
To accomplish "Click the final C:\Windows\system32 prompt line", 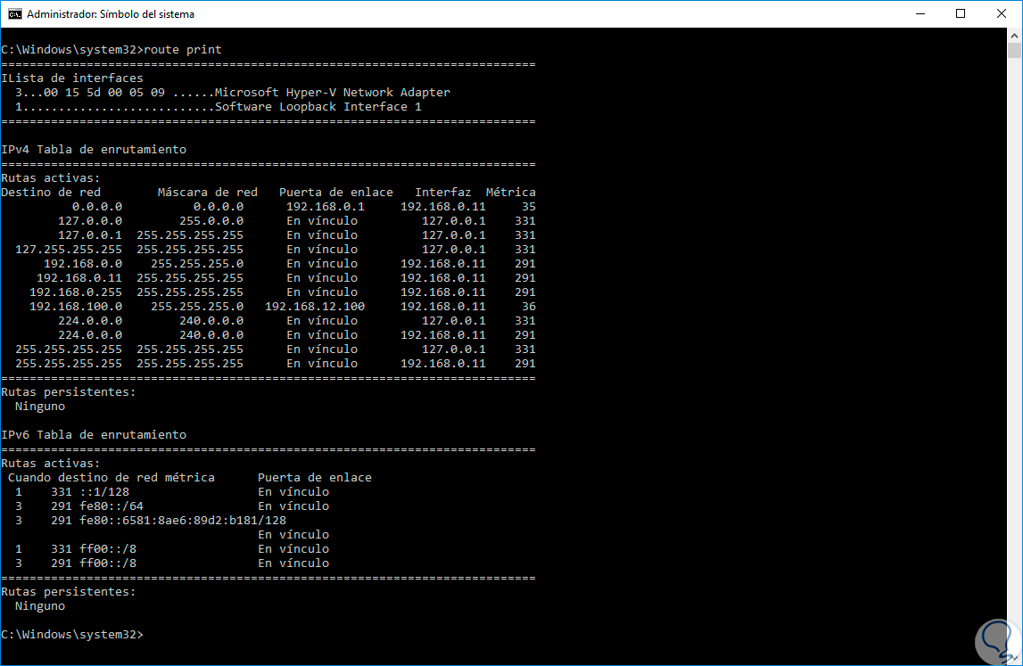I will (x=71, y=635).
